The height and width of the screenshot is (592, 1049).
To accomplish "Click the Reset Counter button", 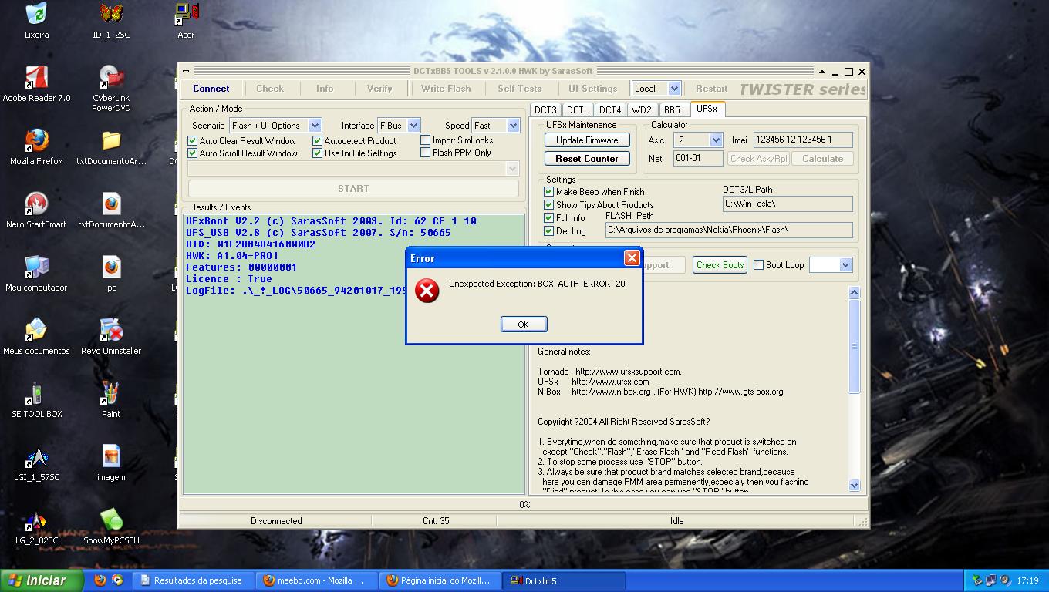I will click(586, 159).
